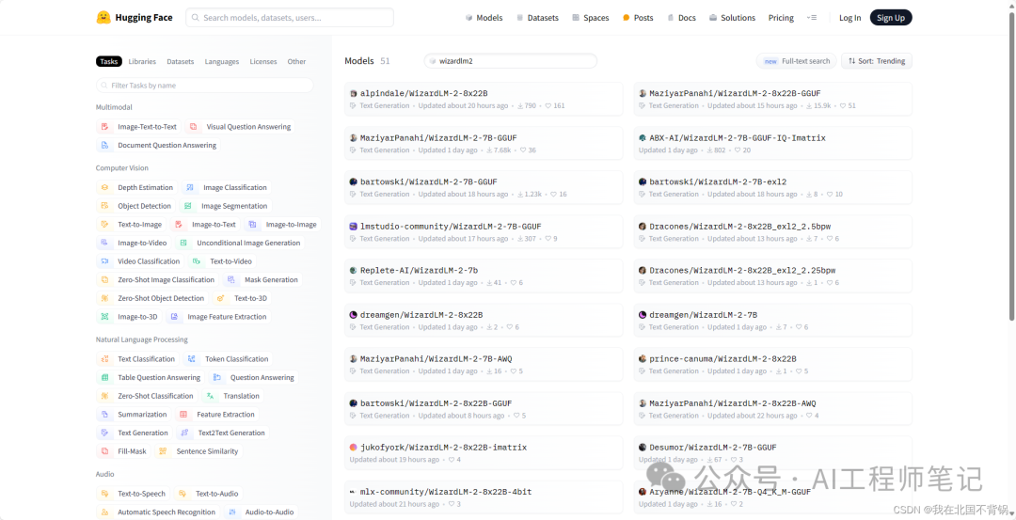
Task: Select the Text Classification icon
Action: [x=105, y=359]
